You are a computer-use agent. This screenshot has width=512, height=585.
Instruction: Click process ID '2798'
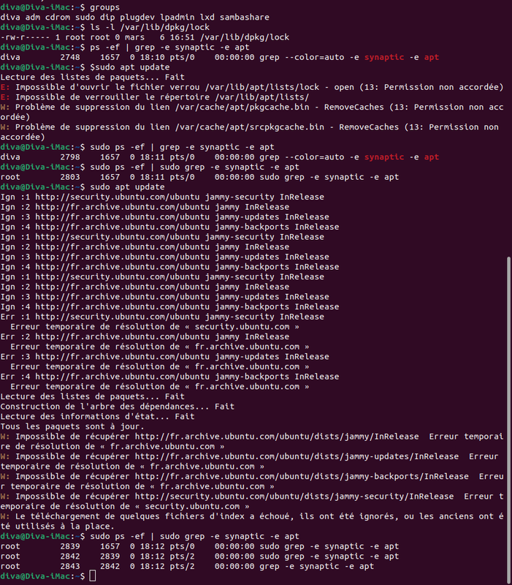tap(70, 157)
